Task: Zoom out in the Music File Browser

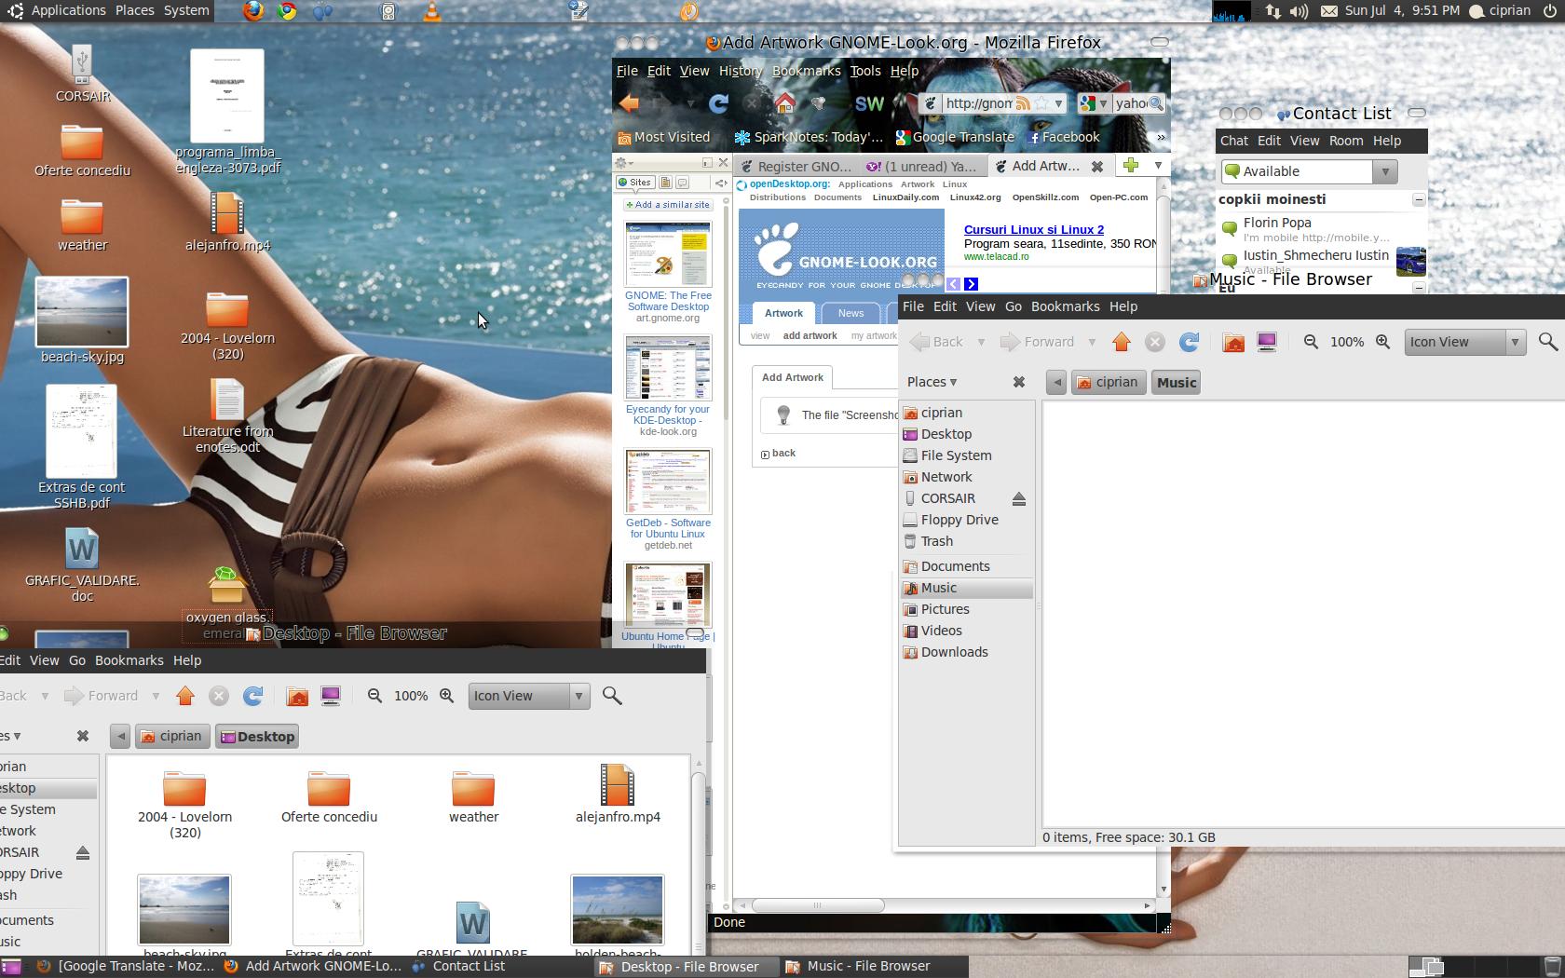Action: click(x=1311, y=342)
